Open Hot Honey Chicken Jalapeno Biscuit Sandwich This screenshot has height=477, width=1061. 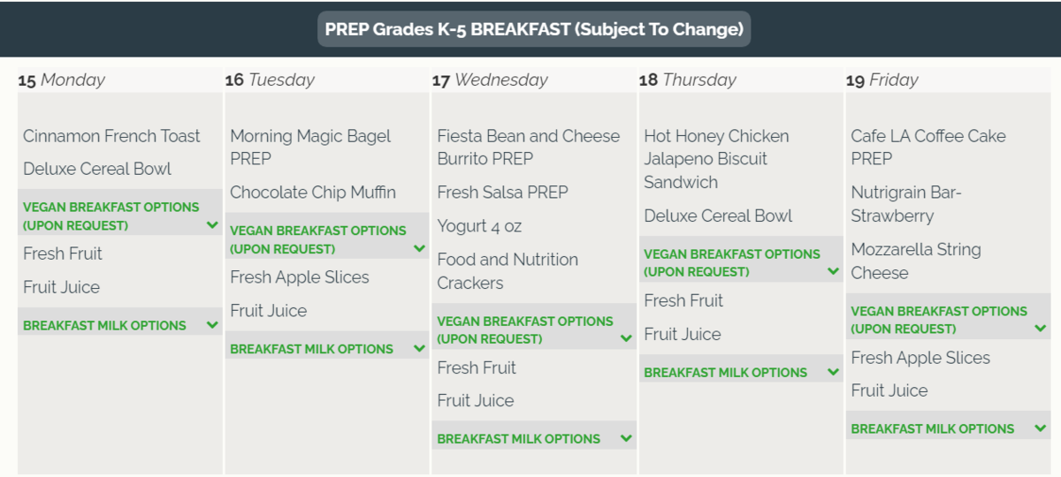pyautogui.click(x=716, y=159)
